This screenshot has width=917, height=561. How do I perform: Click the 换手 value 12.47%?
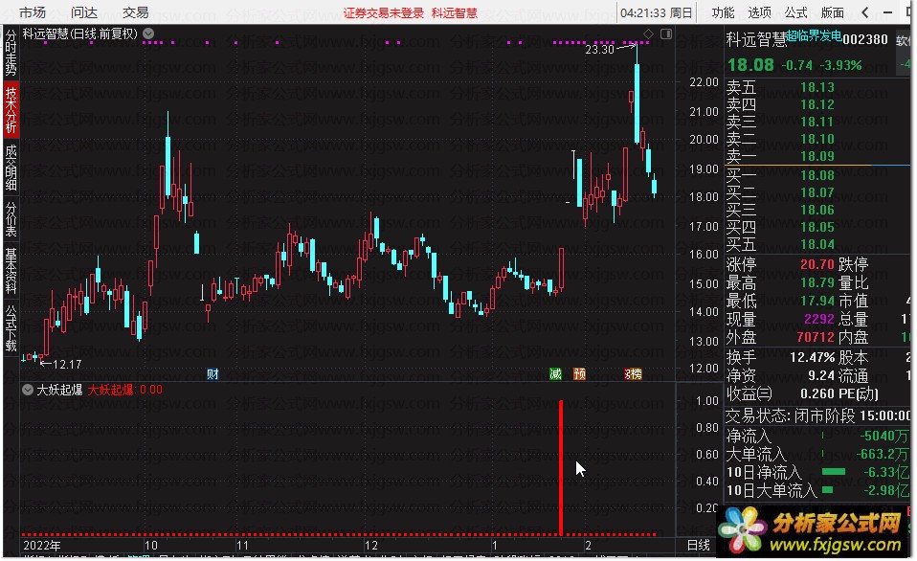(x=812, y=357)
